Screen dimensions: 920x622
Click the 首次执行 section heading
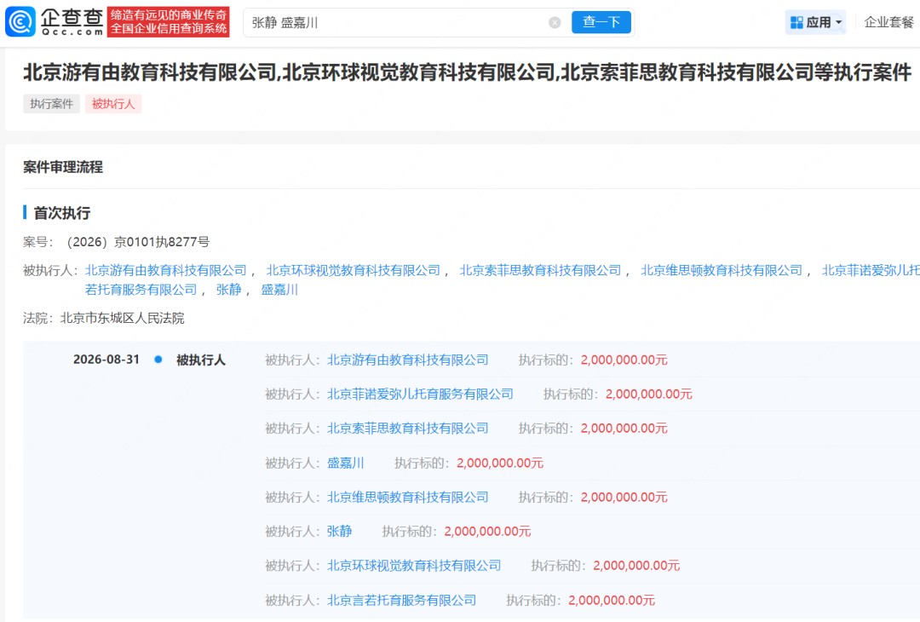61,213
